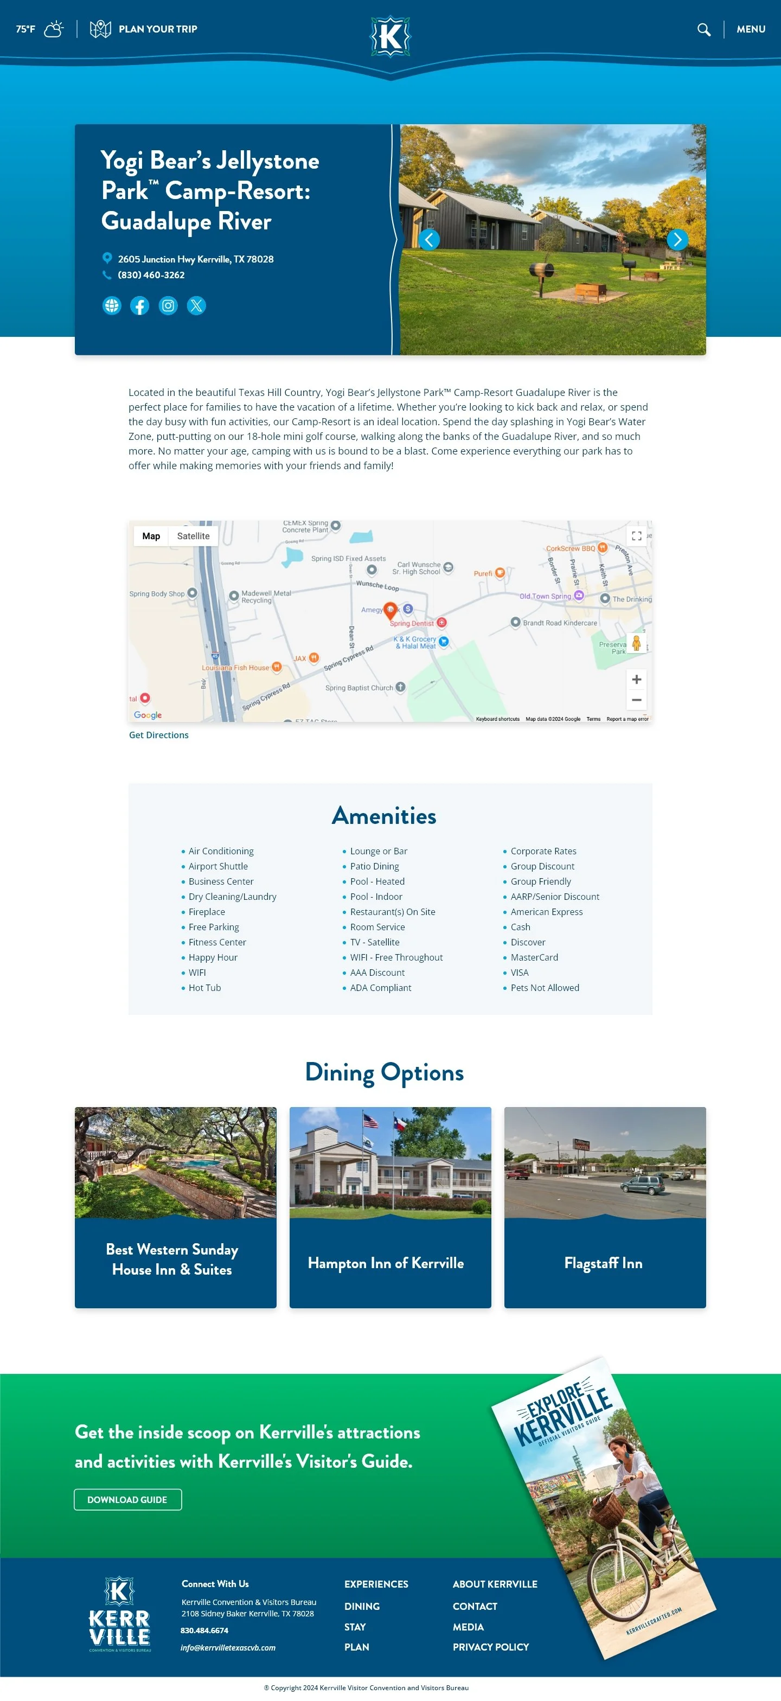This screenshot has height=1701, width=781.
Task: Click the Google logo on the map
Action: 148,715
